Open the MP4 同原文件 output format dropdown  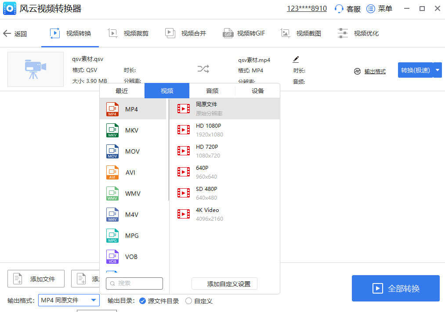point(69,300)
